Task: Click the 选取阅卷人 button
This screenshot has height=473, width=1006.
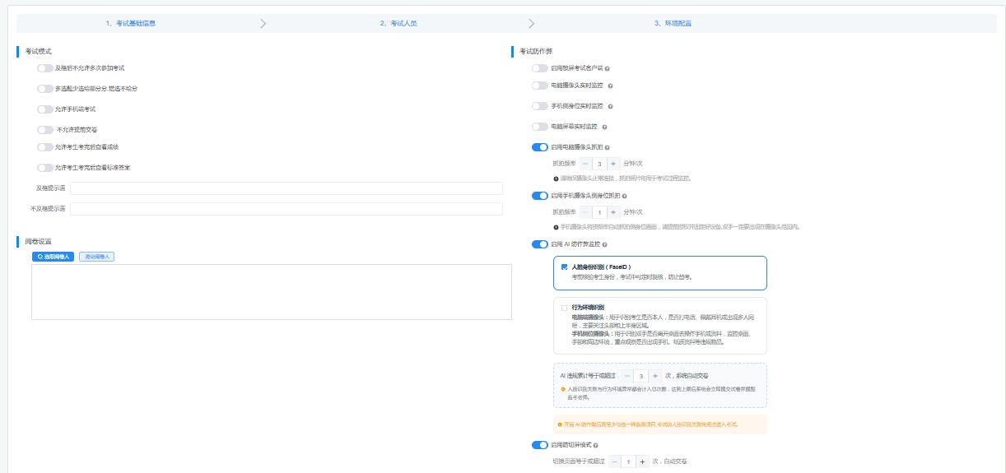Action: click(x=54, y=257)
